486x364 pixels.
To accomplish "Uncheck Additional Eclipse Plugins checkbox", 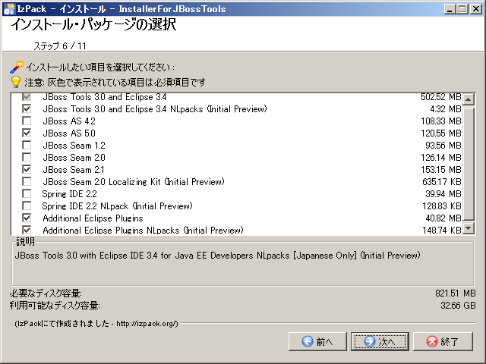I will tap(27, 218).
